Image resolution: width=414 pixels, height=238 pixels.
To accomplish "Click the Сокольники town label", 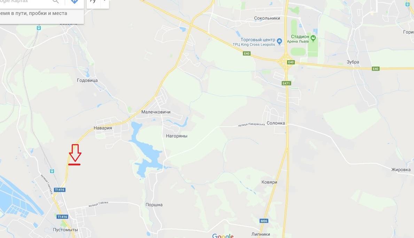I will (x=267, y=18).
